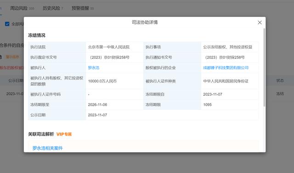Click the VIP专属 badge icon
Image resolution: width=294 pixels, height=173 pixels.
click(64, 134)
